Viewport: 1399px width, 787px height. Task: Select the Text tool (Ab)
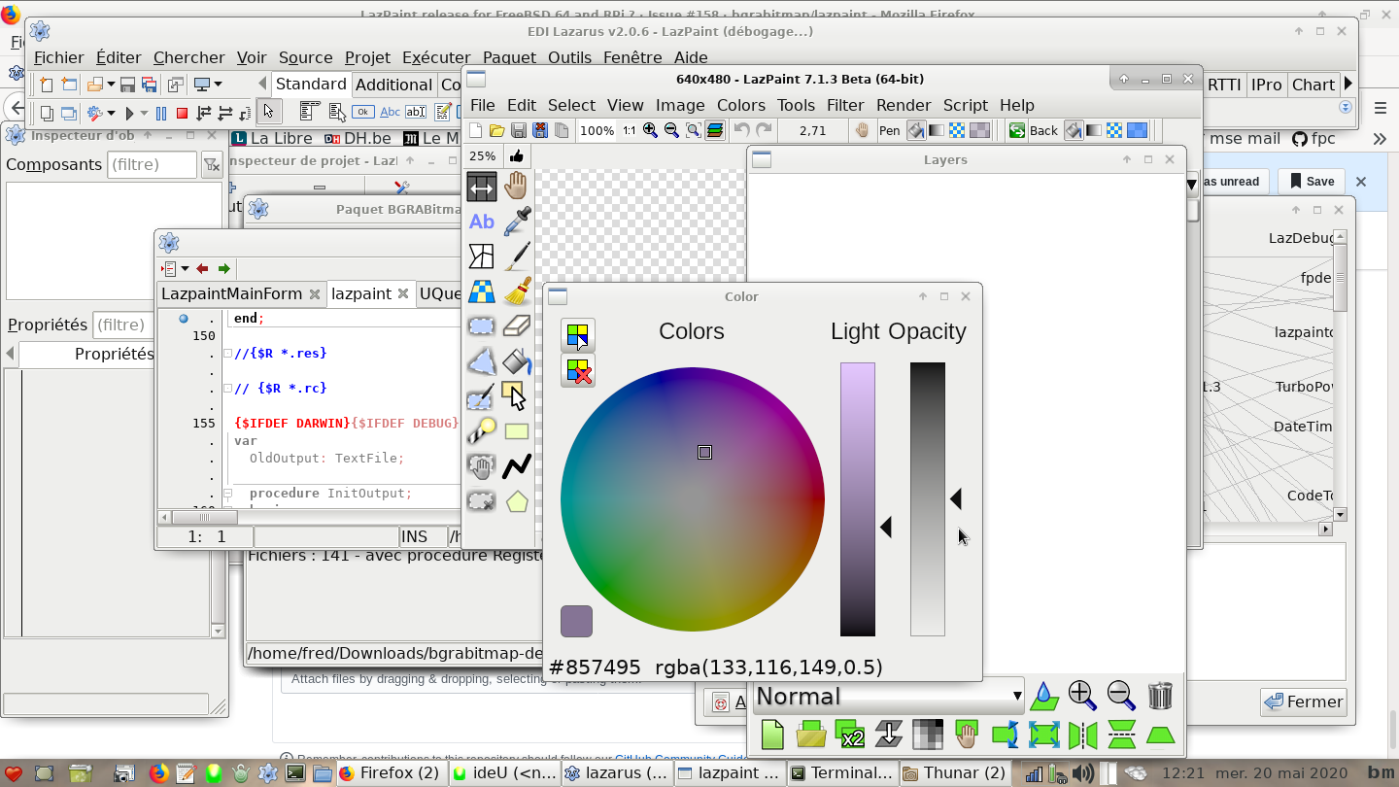482,222
